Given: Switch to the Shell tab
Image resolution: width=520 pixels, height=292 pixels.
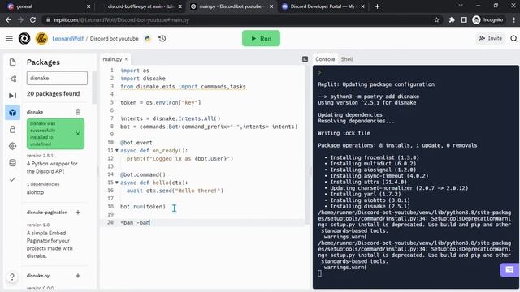Looking at the screenshot, I should coord(347,59).
